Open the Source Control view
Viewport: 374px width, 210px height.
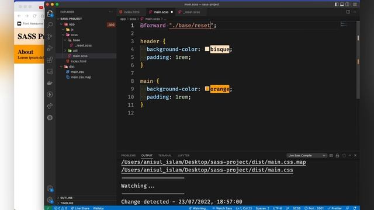click(x=50, y=36)
